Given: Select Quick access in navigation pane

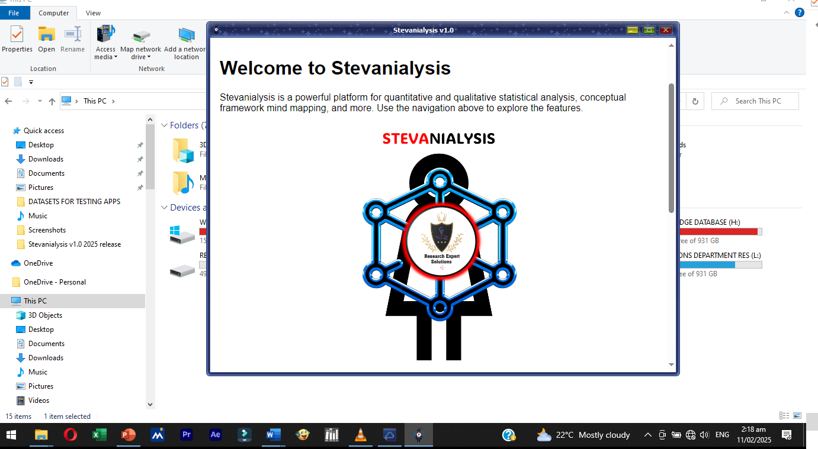Looking at the screenshot, I should click(43, 131).
